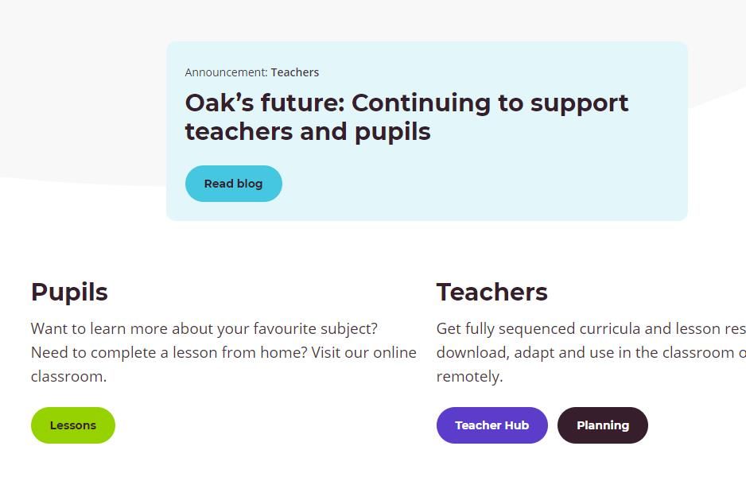746x481 pixels.
Task: Click the bold "Teachers" announcement tag
Action: (295, 72)
